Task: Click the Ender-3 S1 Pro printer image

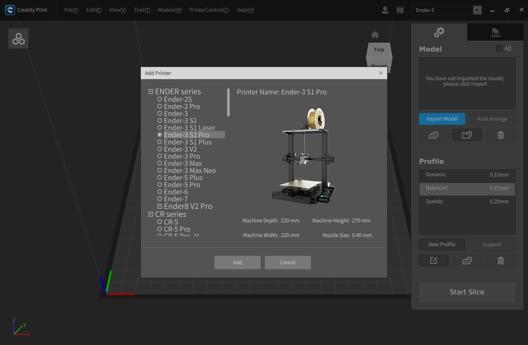Action: pos(304,156)
